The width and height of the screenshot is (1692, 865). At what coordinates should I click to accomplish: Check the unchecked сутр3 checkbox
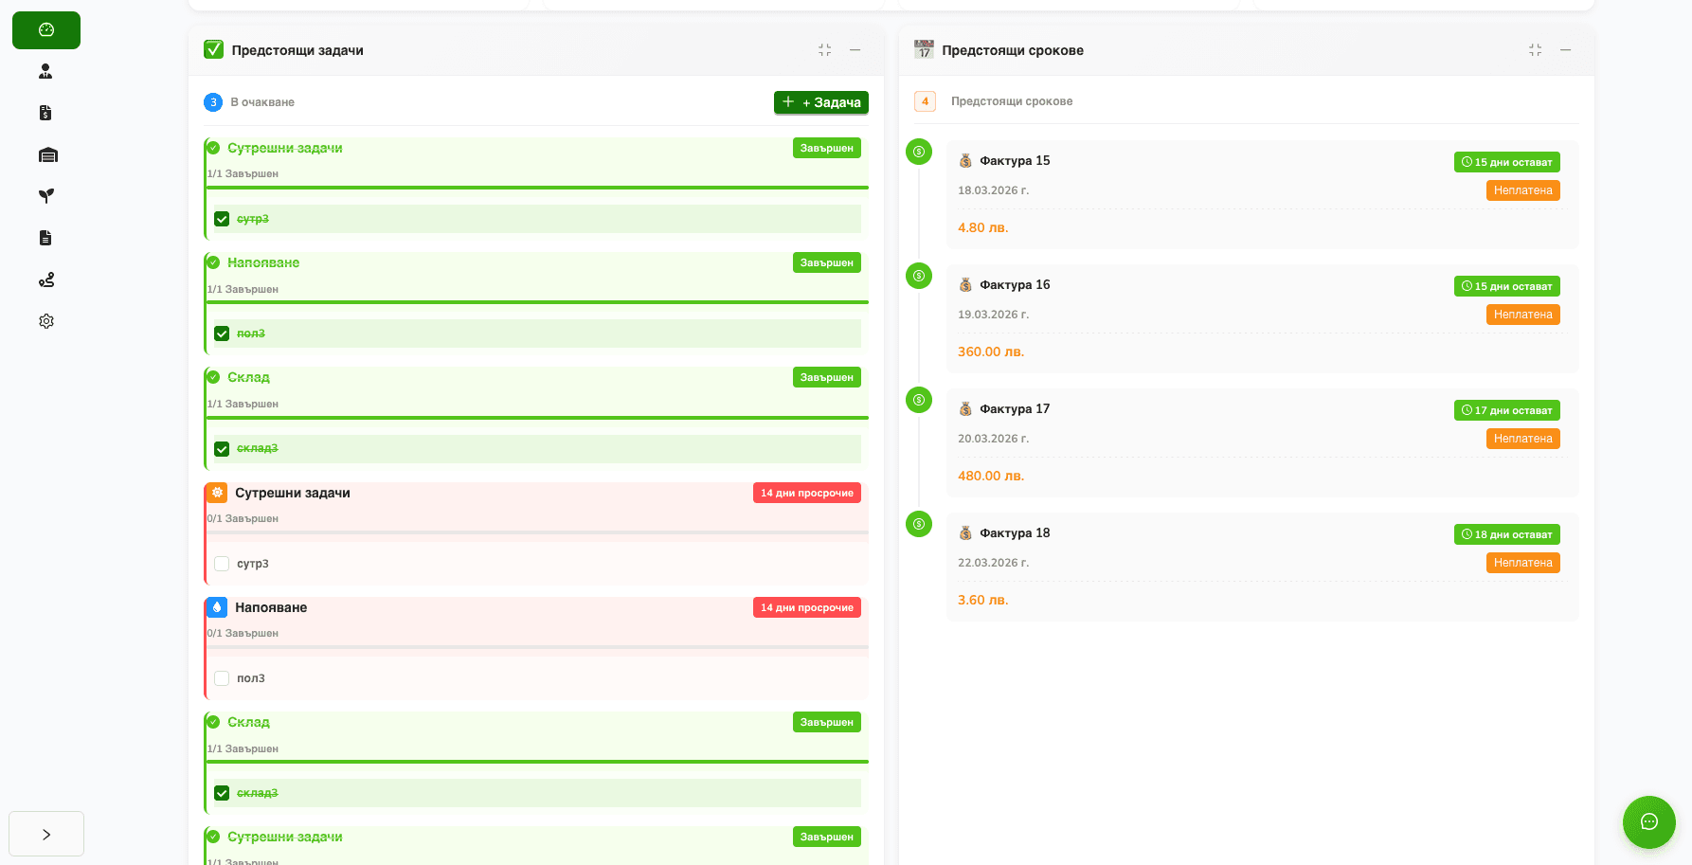pyautogui.click(x=222, y=564)
